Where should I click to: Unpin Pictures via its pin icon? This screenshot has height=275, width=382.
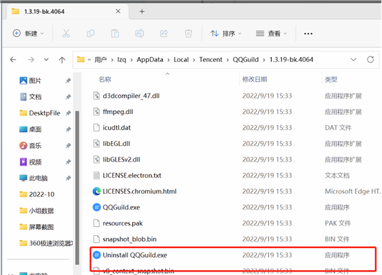[68, 80]
